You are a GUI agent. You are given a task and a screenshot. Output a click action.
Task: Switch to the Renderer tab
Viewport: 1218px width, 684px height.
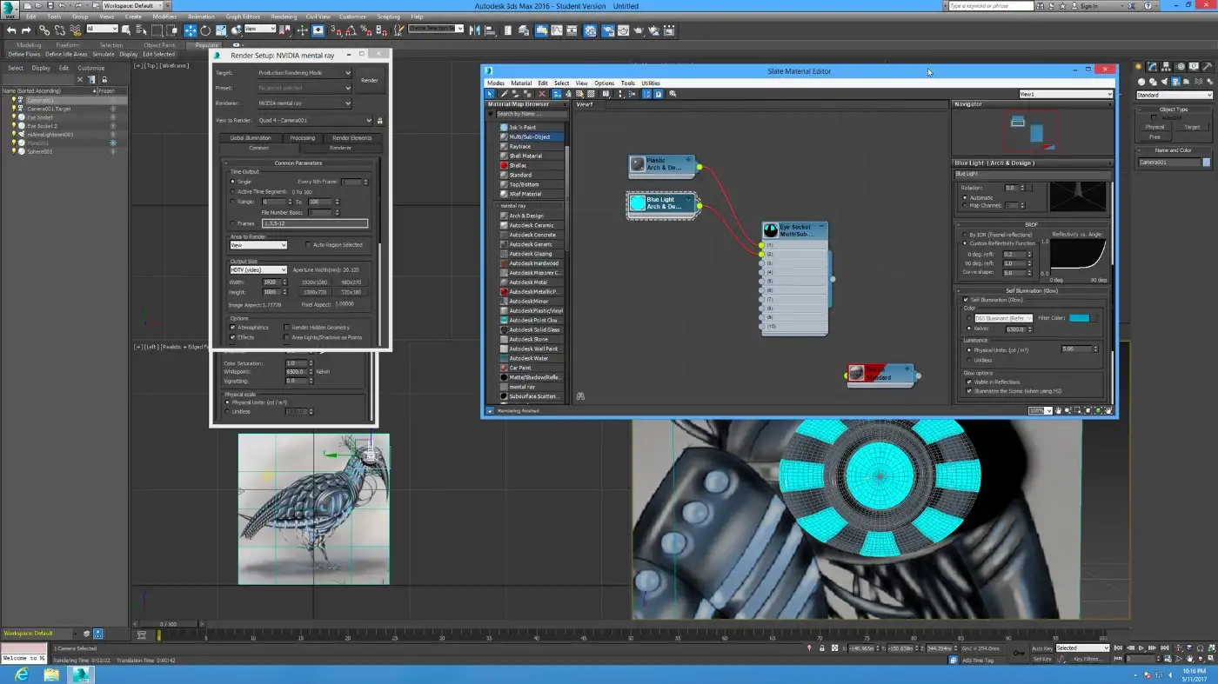[340, 148]
